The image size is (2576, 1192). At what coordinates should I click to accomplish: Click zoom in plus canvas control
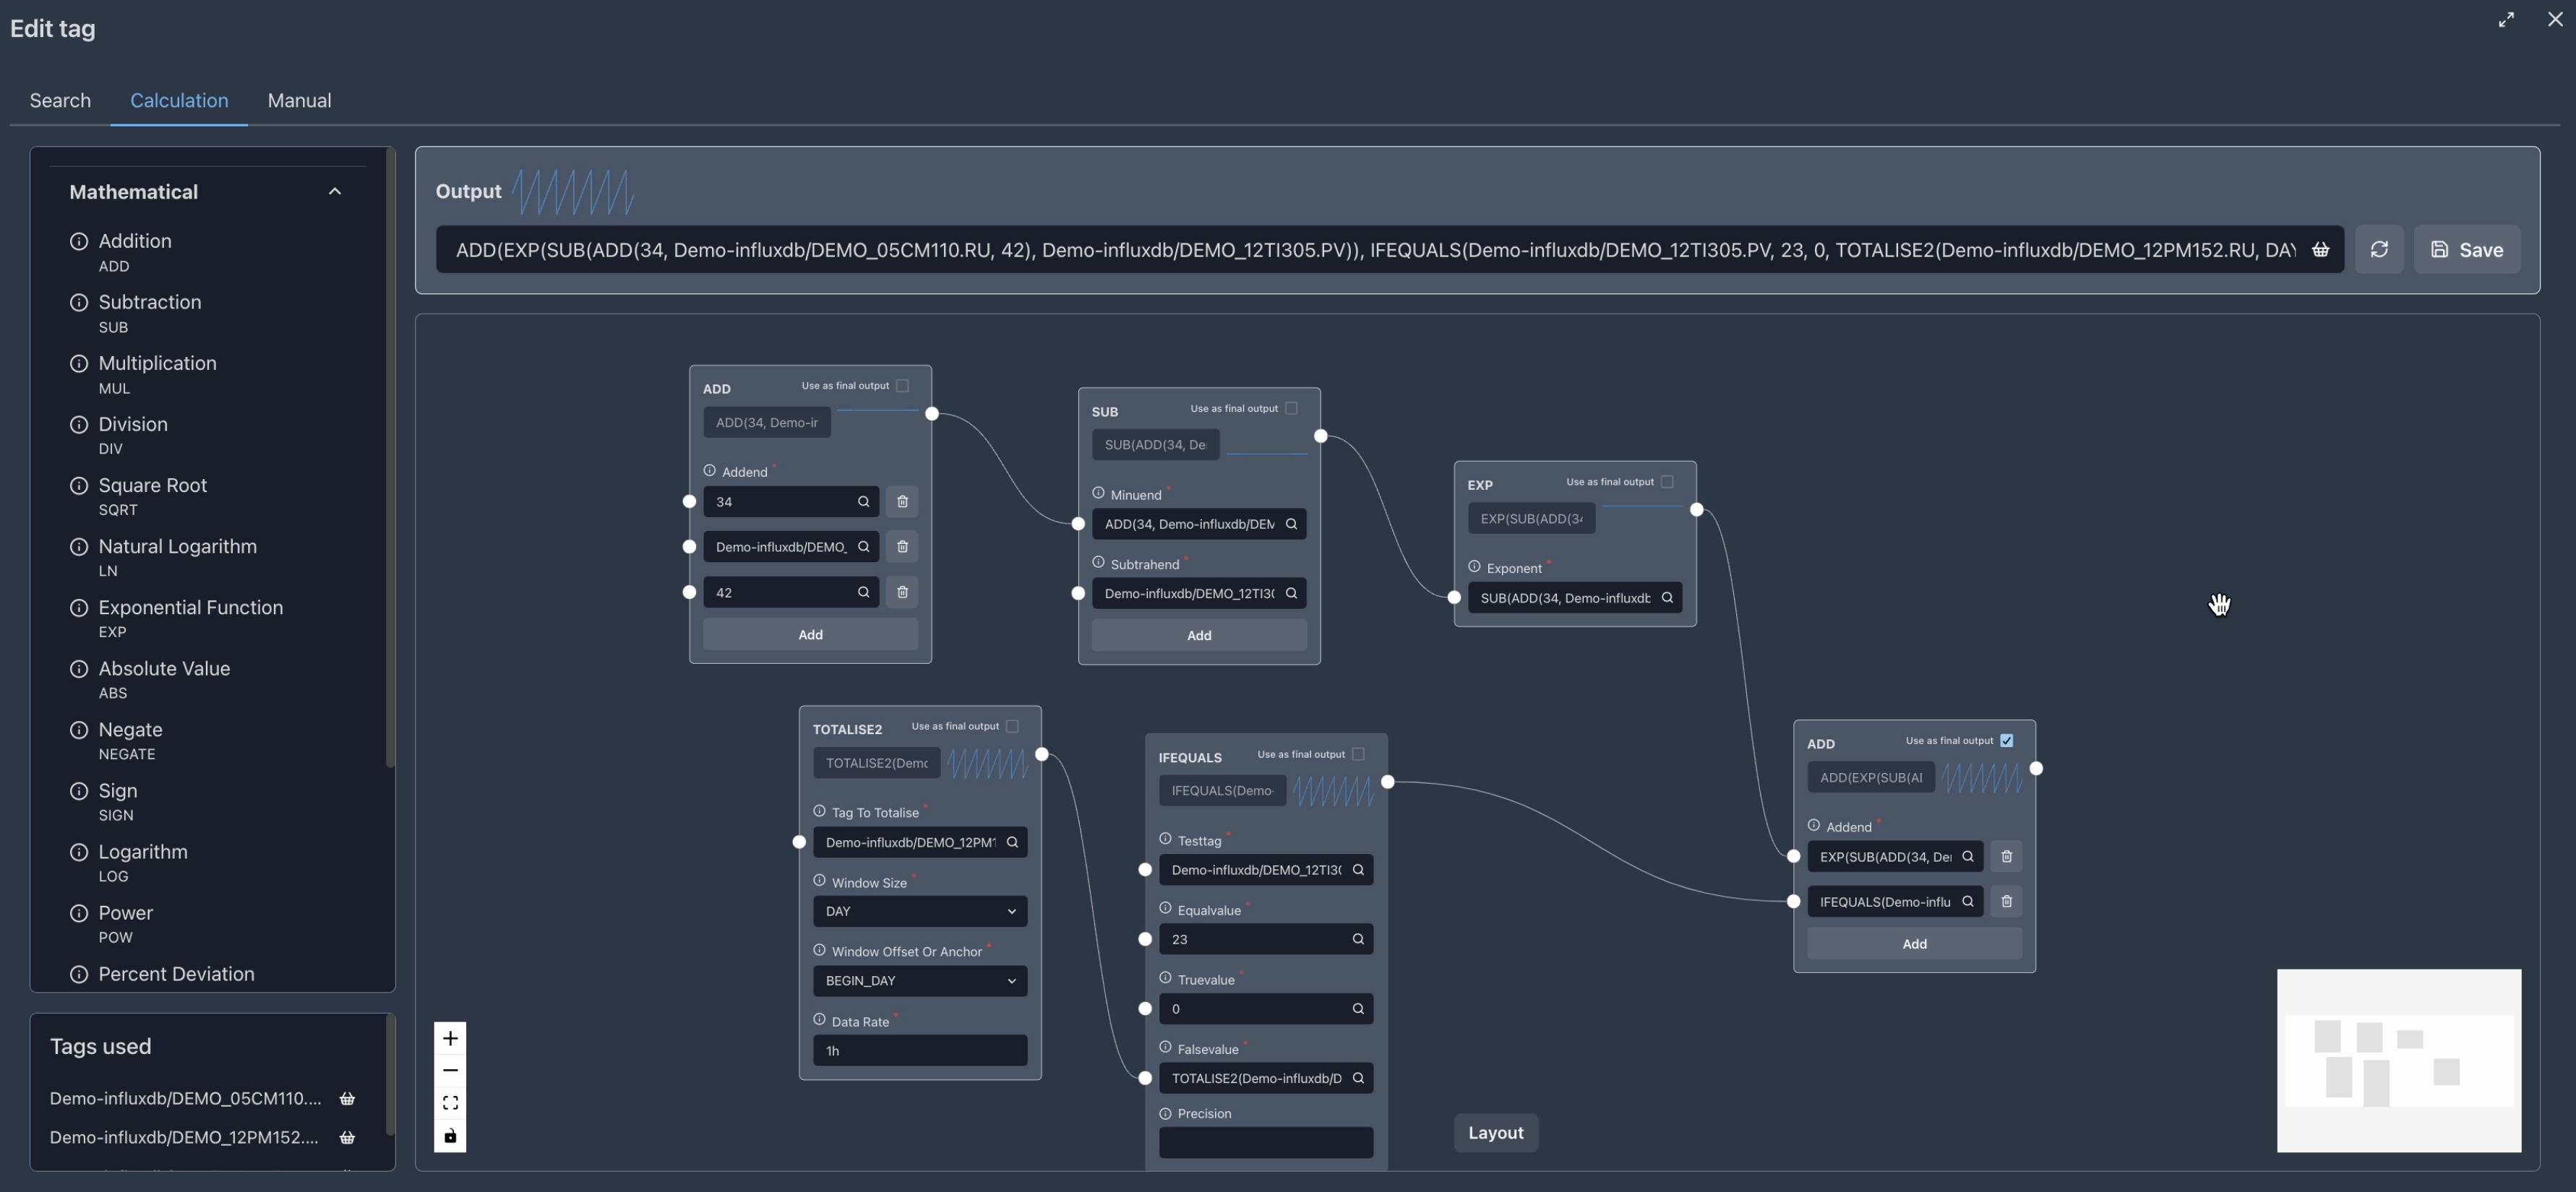click(x=450, y=1038)
